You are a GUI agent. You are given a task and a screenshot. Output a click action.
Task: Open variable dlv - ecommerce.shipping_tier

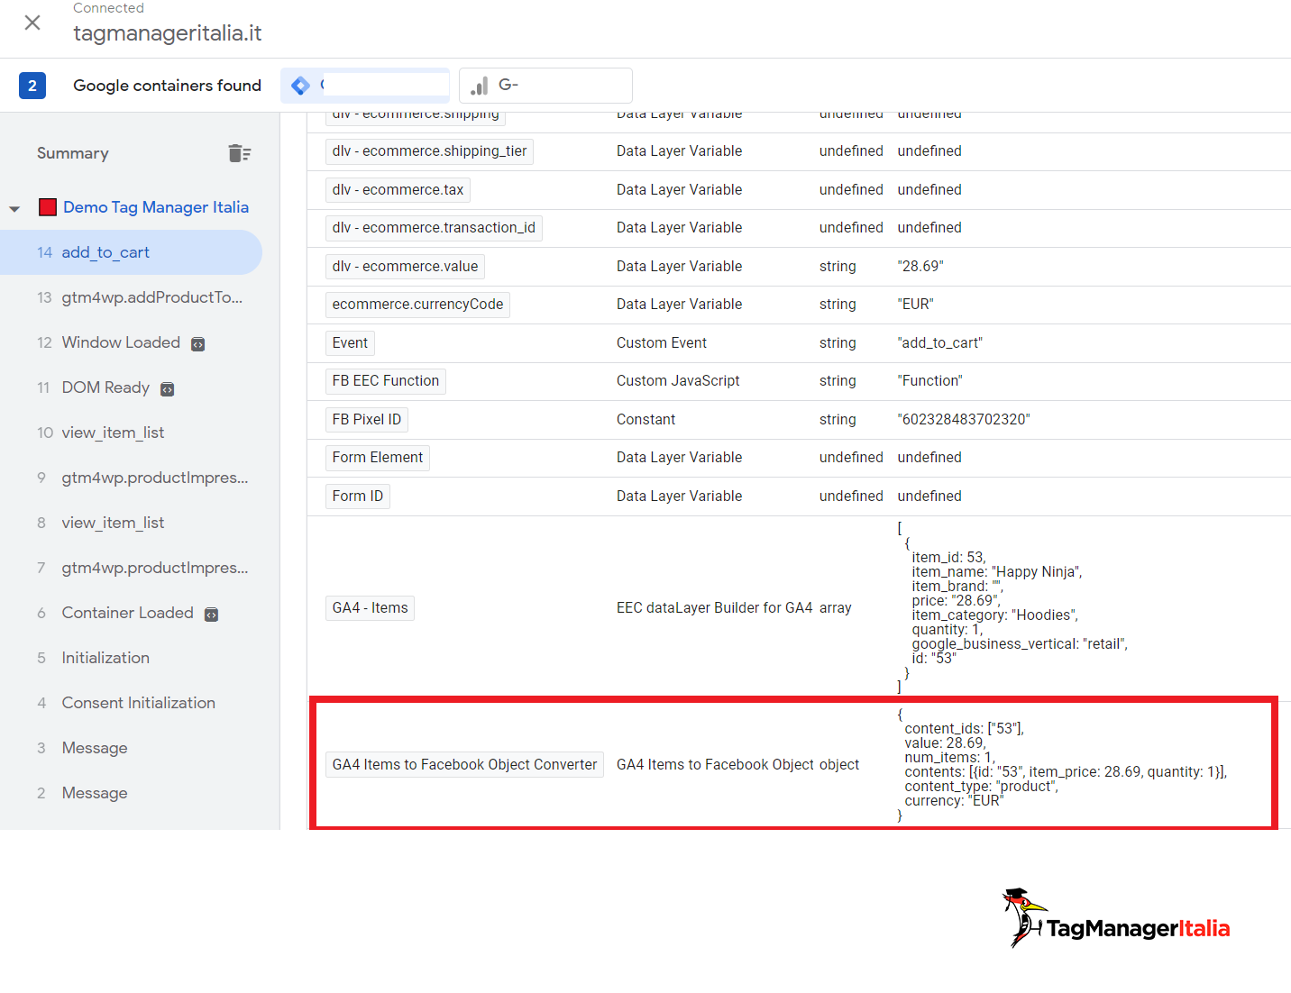click(x=429, y=151)
